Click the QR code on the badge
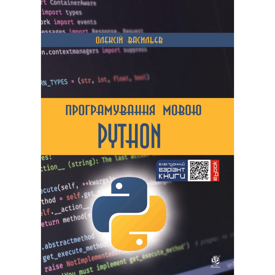Image resolution: width=275 pixels, height=275 pixels. 199,170
